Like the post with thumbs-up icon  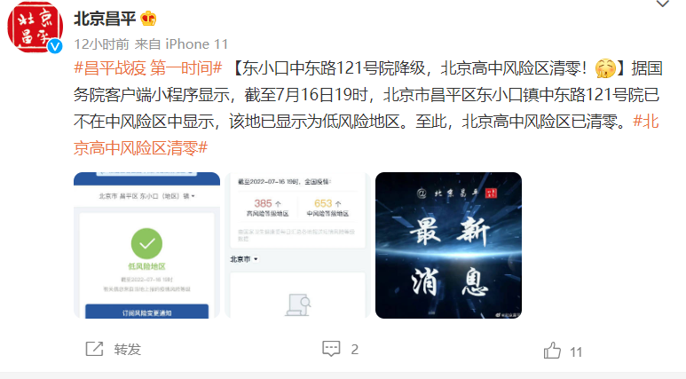(552, 351)
